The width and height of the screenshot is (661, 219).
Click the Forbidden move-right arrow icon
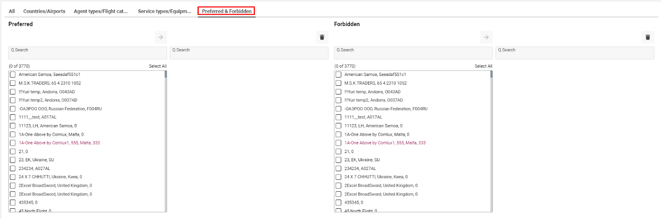click(486, 37)
